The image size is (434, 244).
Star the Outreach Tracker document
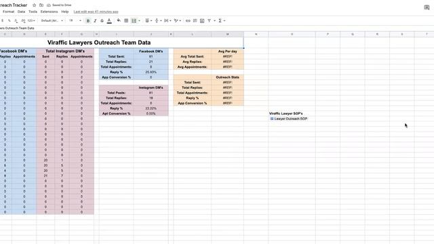coord(34,5)
